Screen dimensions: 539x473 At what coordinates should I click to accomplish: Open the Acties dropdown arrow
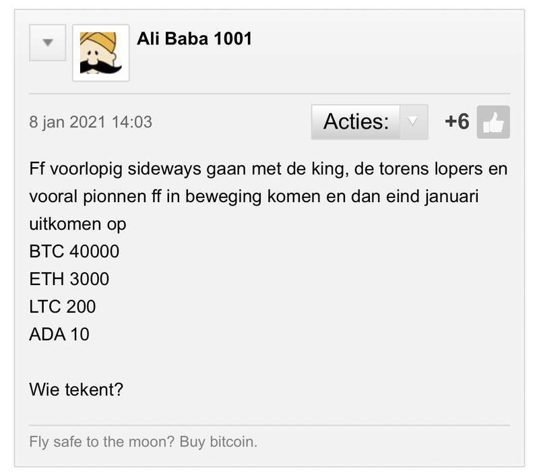(414, 123)
